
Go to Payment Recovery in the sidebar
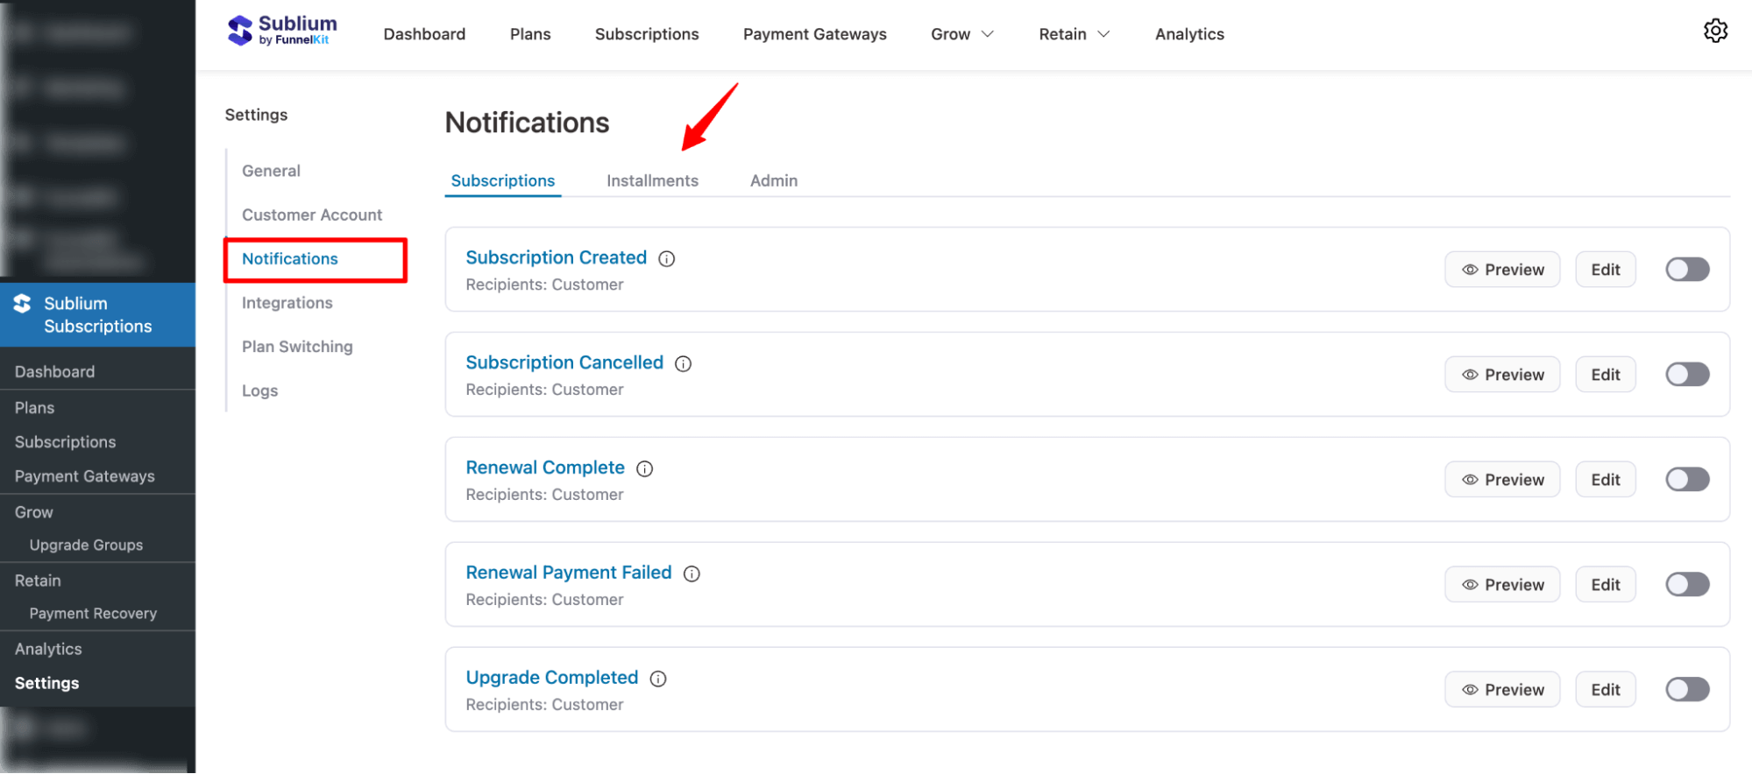click(x=93, y=613)
